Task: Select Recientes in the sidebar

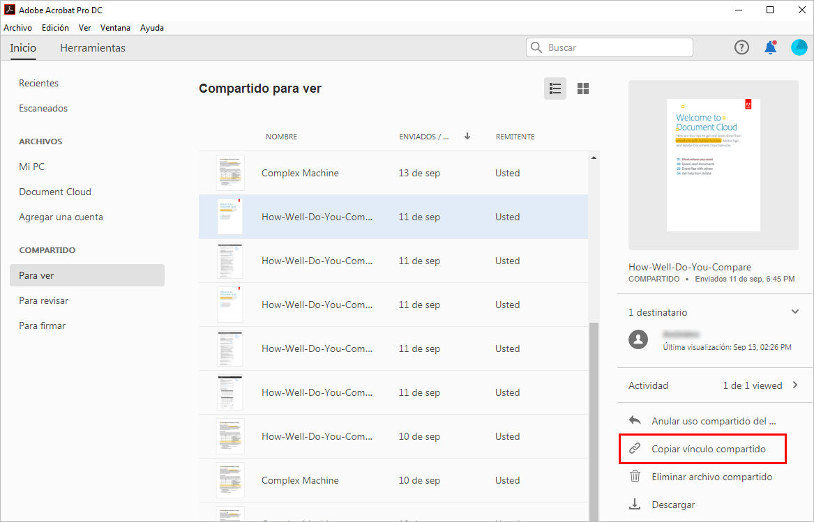Action: (x=38, y=83)
